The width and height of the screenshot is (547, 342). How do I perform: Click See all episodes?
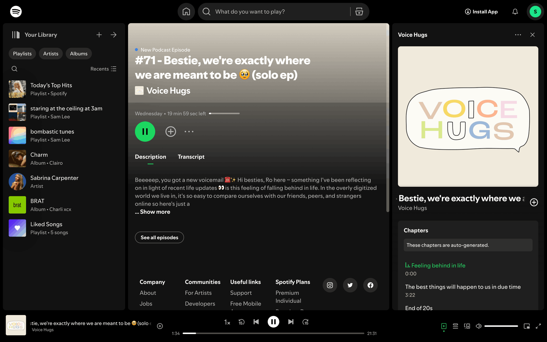click(159, 237)
